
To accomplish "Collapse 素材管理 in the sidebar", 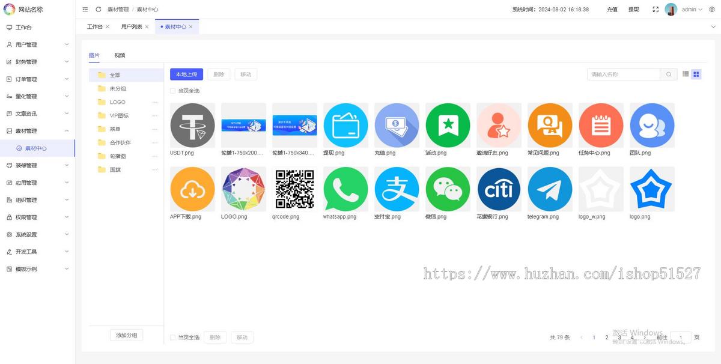I will (x=37, y=131).
